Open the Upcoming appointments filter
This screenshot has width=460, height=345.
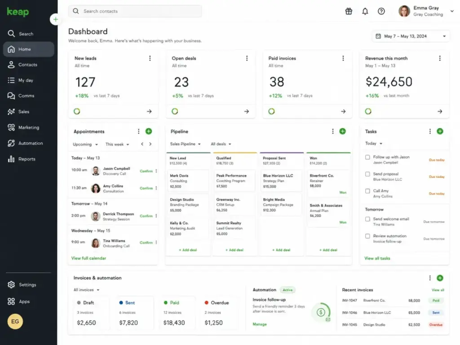[x=85, y=144]
